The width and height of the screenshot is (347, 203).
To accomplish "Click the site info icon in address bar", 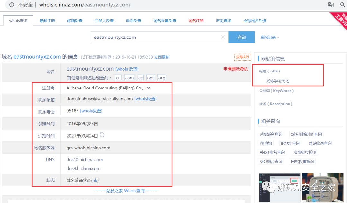I will [x=12, y=5].
